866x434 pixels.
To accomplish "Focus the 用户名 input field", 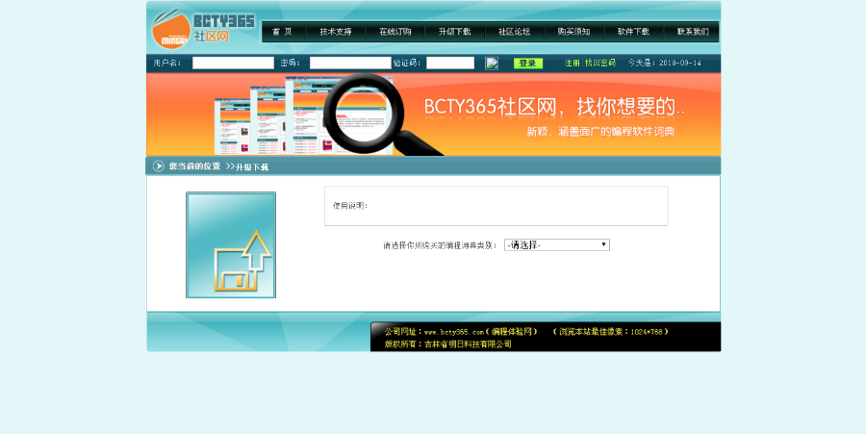I will tap(233, 63).
